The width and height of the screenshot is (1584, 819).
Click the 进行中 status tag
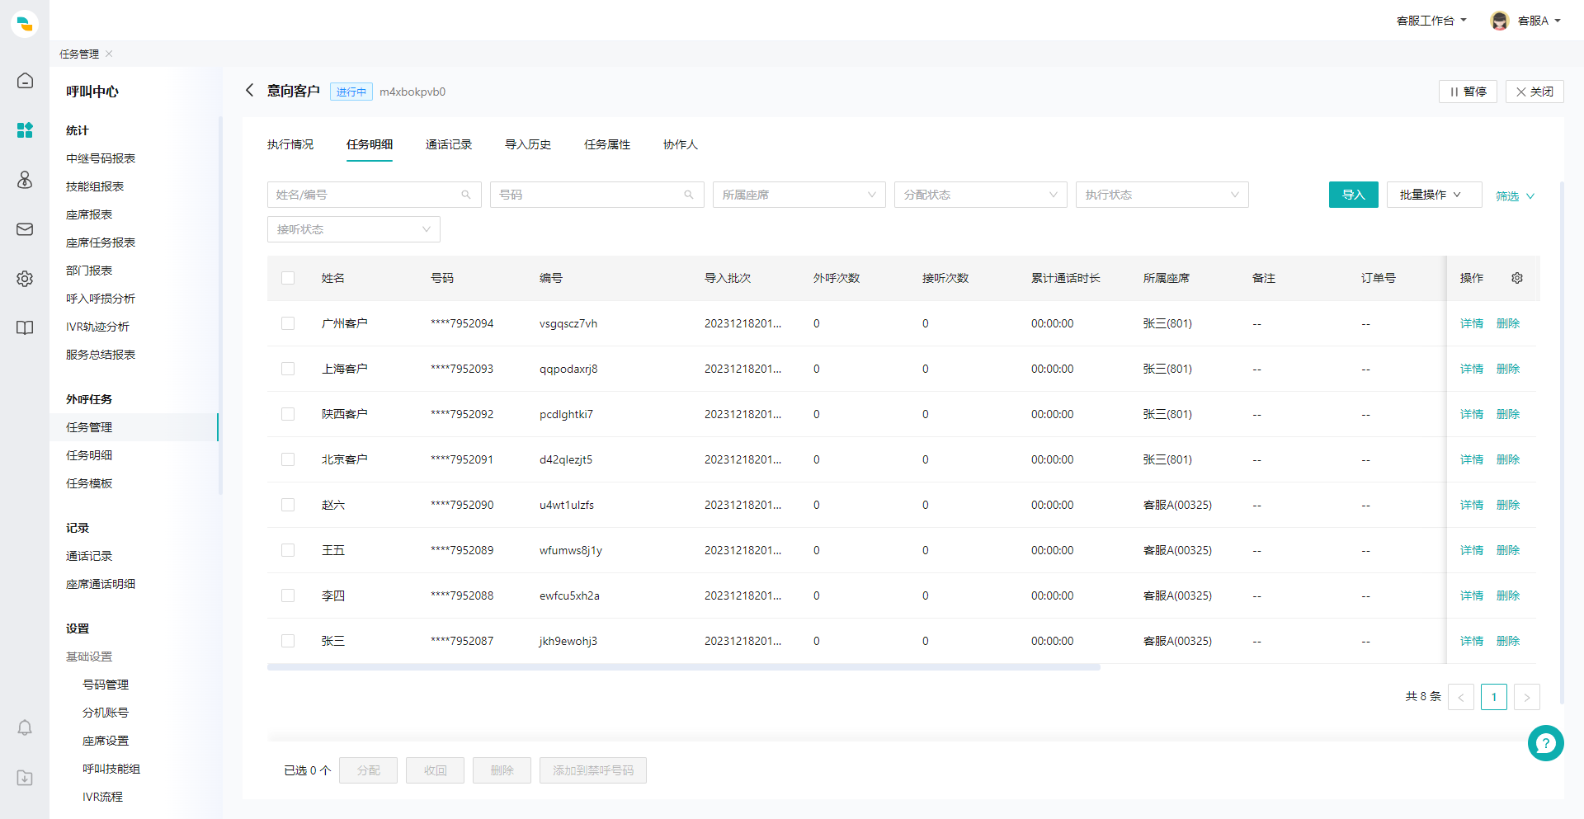[351, 92]
